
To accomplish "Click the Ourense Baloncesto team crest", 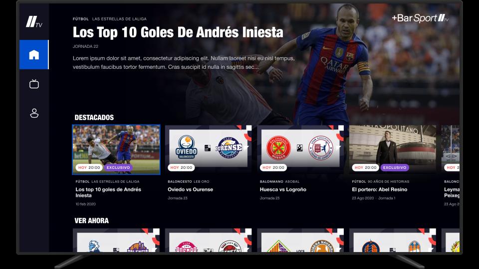I will click(x=229, y=147).
